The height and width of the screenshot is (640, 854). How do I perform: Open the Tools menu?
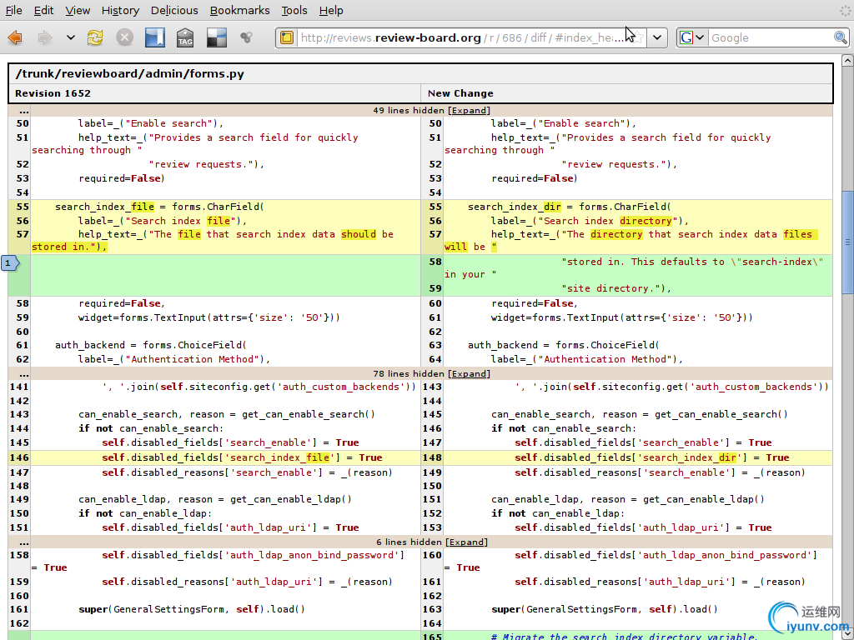pos(294,10)
